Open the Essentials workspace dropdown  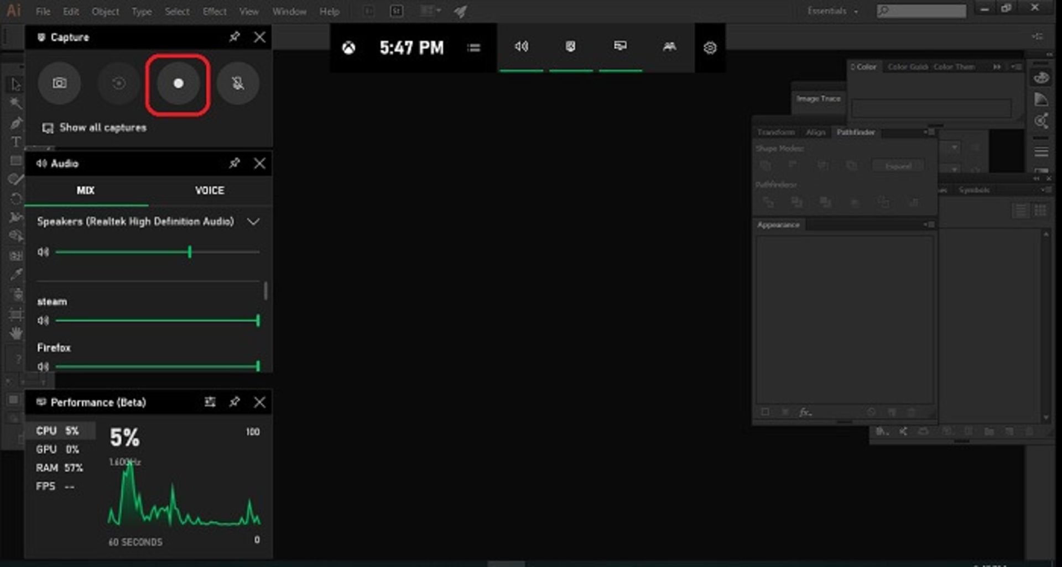click(x=832, y=11)
